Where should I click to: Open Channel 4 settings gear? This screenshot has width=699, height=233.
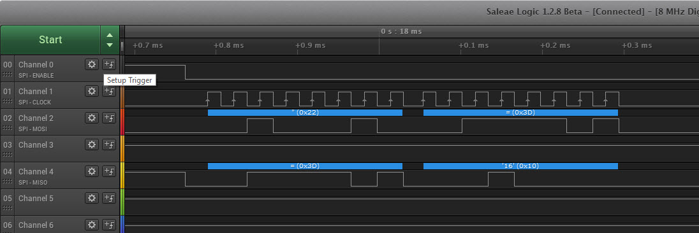pos(92,171)
